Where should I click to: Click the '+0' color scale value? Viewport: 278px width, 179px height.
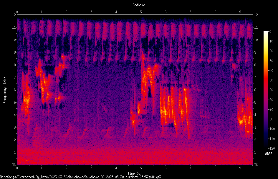pyautogui.click(x=269, y=32)
